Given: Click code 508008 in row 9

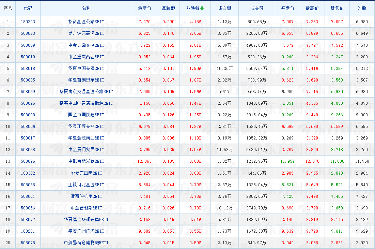Looking at the screenshot, I should tap(28, 115).
